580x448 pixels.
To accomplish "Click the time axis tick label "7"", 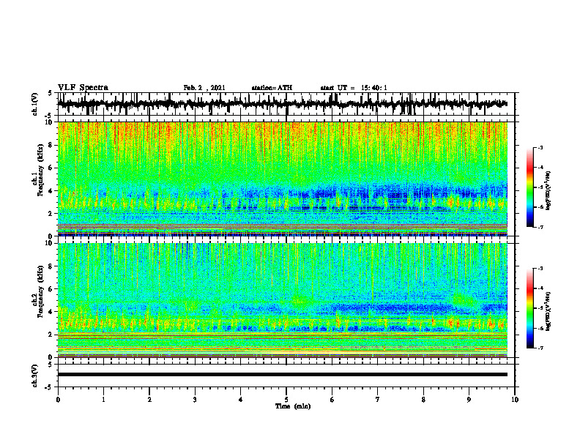I will (378, 400).
